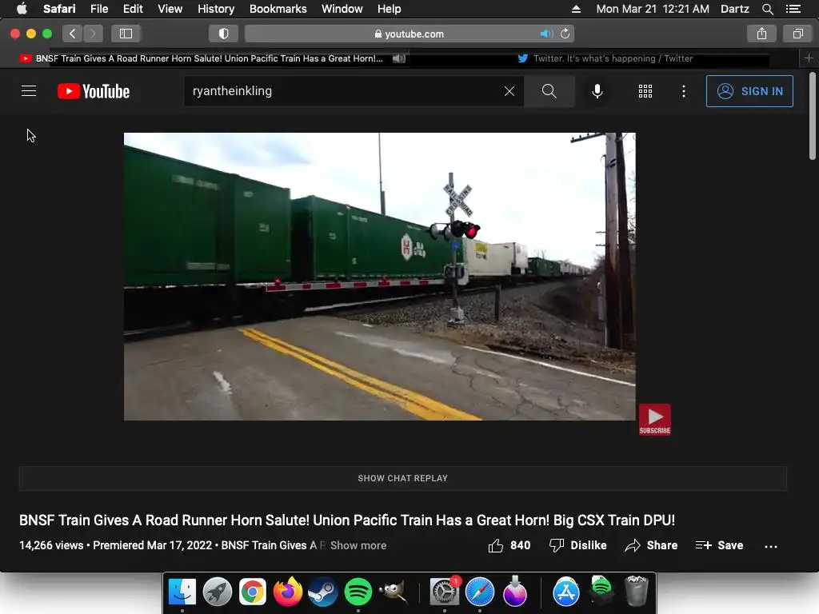Go to the YouTube home logo
Viewport: 819px width, 614px height.
point(94,91)
